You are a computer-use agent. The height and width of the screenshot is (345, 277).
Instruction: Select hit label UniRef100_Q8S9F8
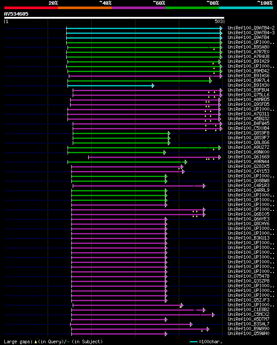click(248, 133)
